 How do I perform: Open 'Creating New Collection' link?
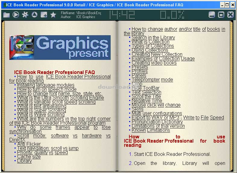click(157, 54)
